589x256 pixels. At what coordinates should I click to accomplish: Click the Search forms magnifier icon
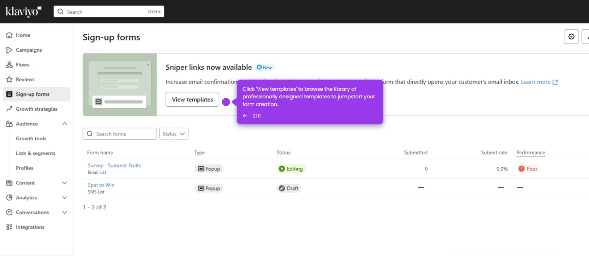[x=90, y=134]
